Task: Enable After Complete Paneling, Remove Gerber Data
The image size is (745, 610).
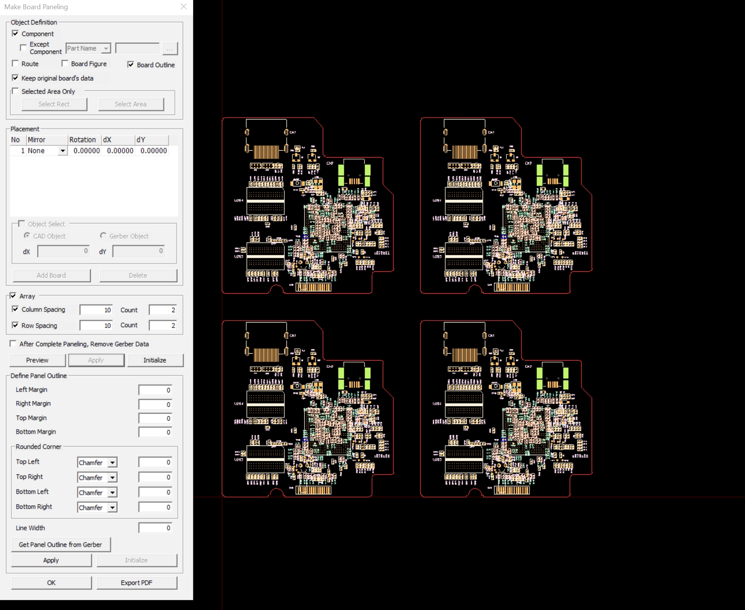Action: coord(13,343)
